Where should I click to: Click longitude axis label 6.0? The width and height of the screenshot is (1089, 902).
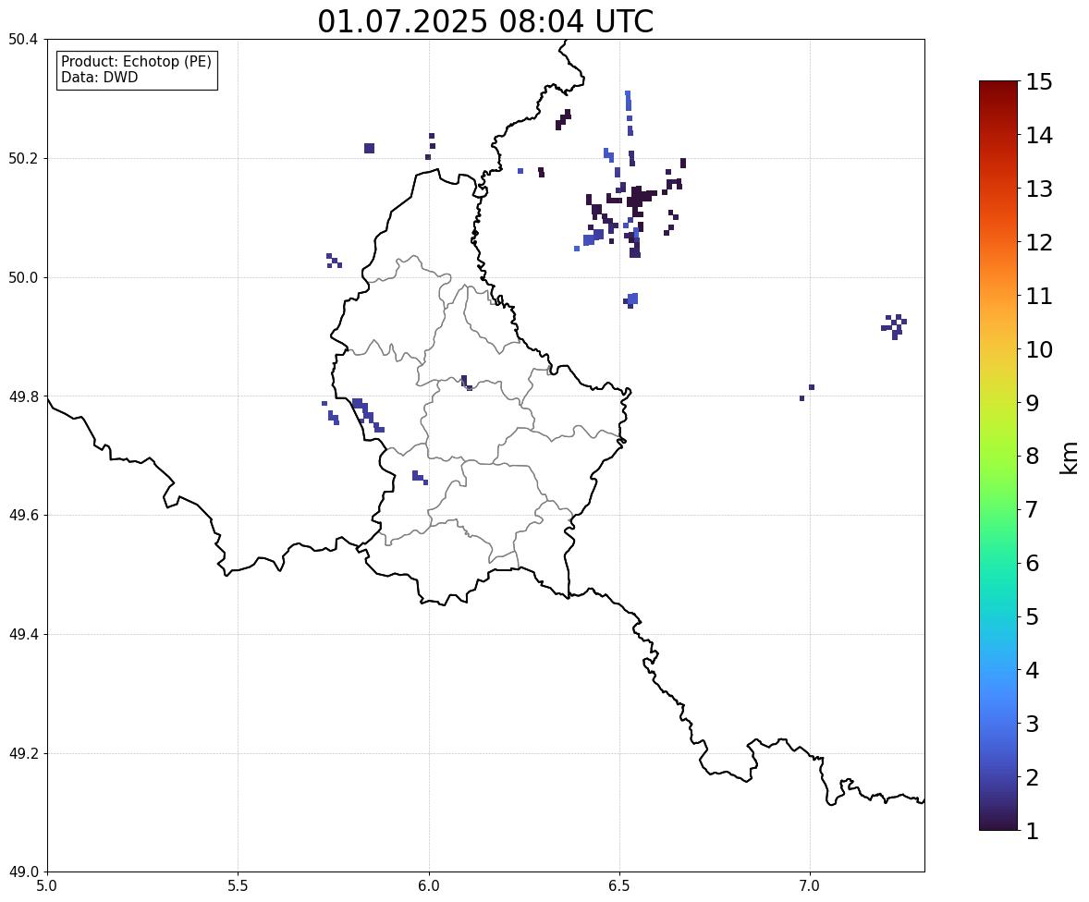[429, 886]
